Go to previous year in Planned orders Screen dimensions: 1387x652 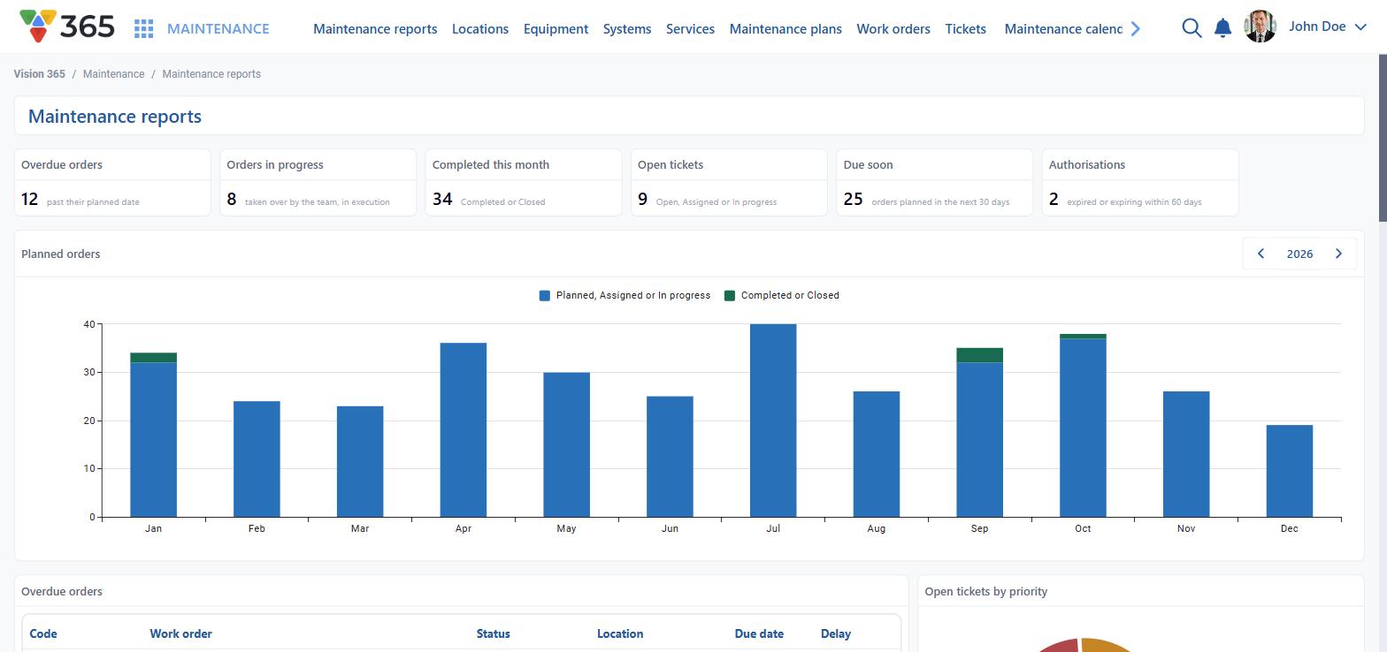click(x=1261, y=254)
